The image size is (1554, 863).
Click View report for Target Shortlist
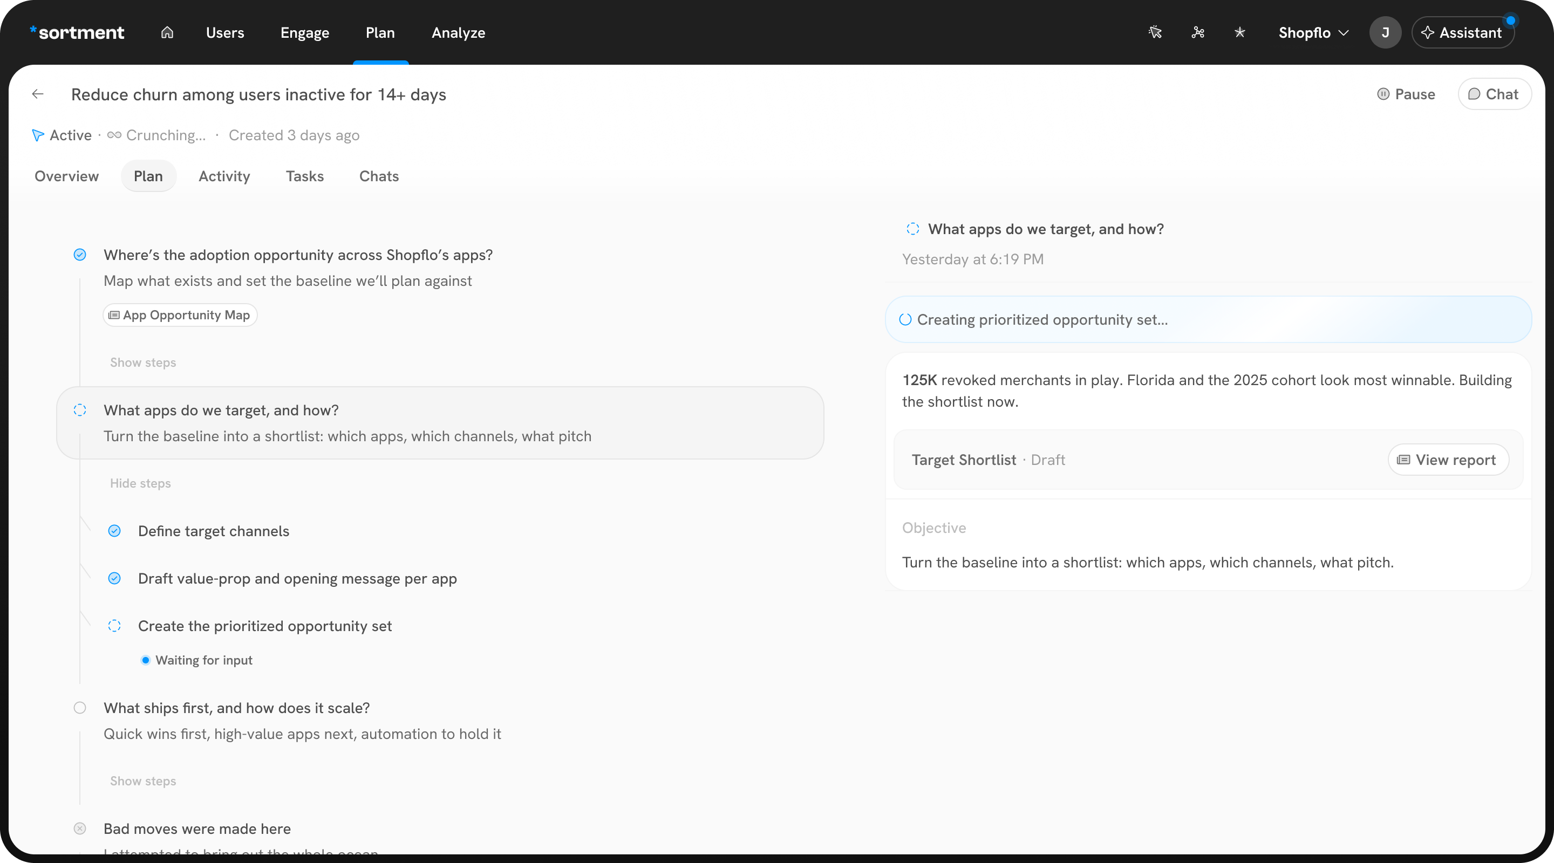[1448, 460]
